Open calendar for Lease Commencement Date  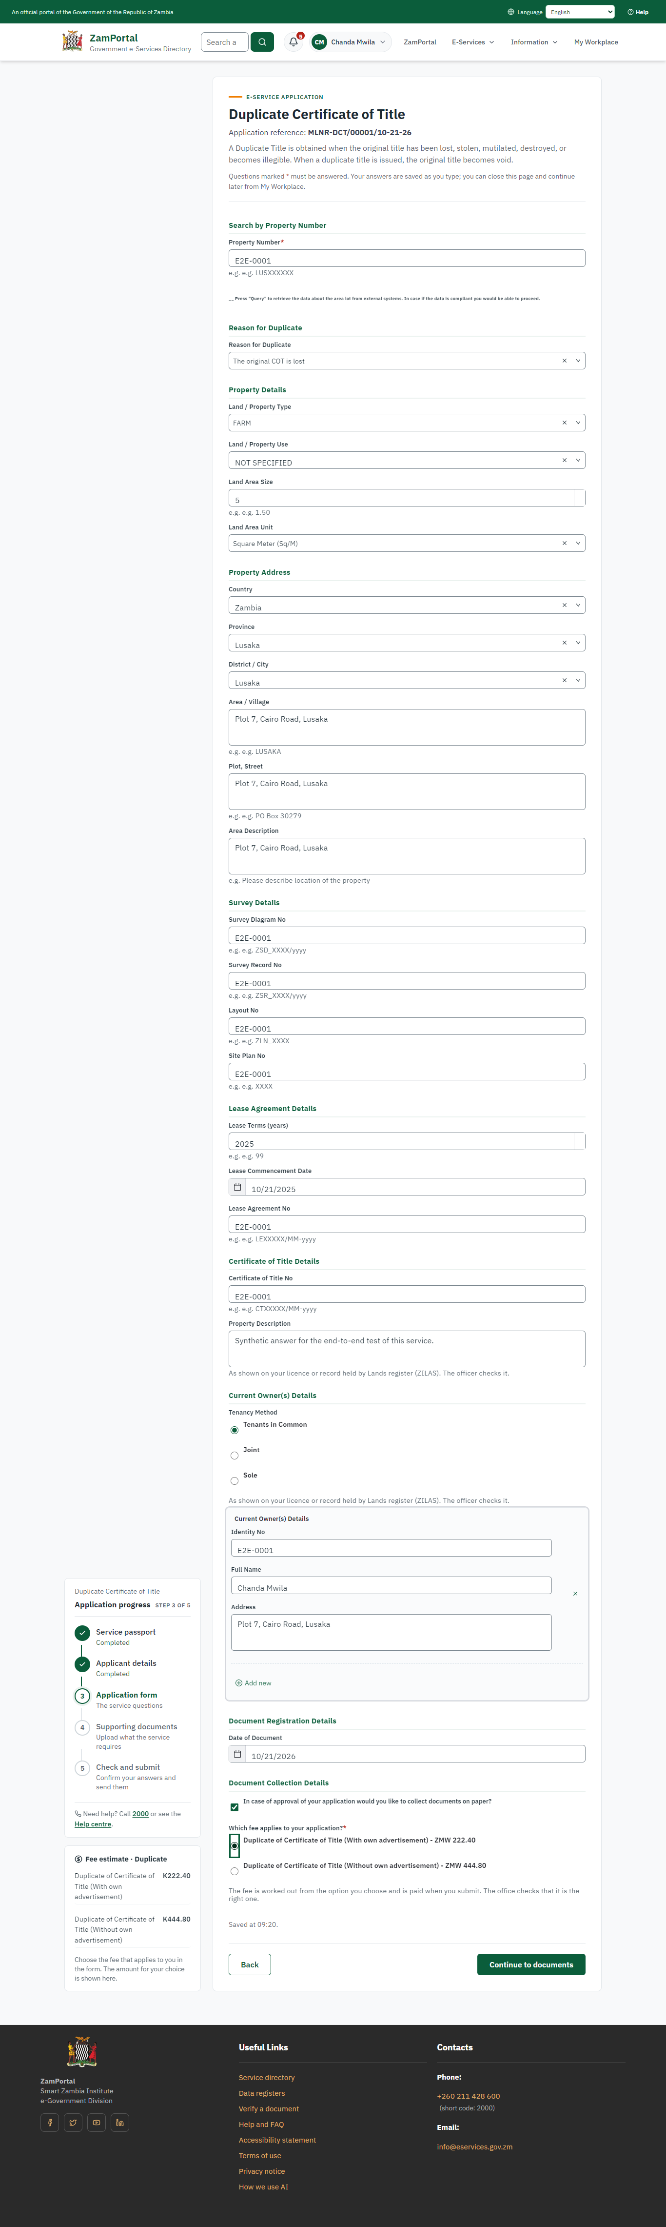click(x=237, y=1187)
